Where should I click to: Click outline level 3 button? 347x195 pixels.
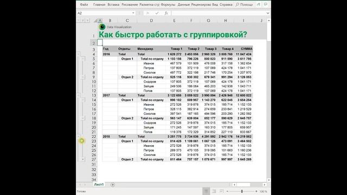click(x=87, y=21)
